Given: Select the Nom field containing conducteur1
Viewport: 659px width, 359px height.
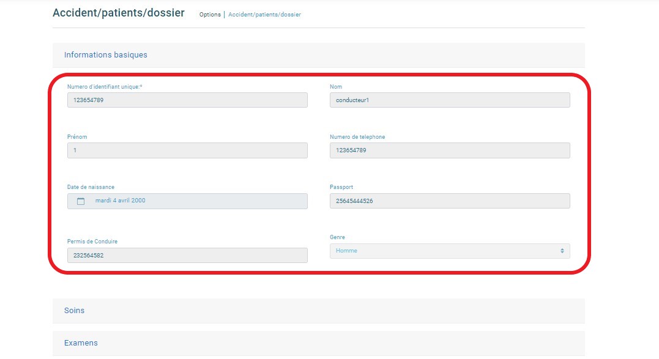Looking at the screenshot, I should click(x=450, y=100).
